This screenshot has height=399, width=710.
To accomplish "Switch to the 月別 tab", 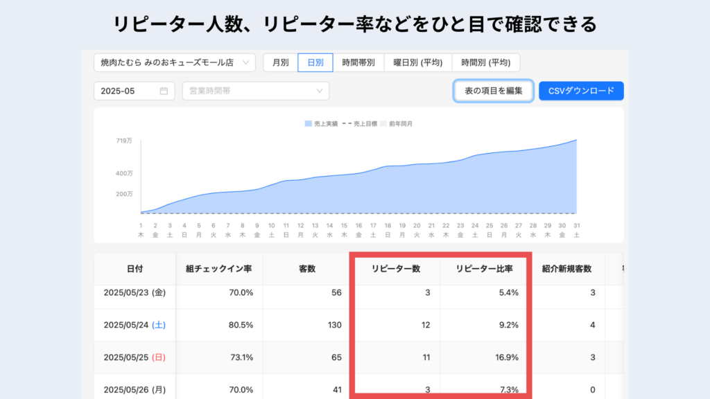I will [280, 63].
